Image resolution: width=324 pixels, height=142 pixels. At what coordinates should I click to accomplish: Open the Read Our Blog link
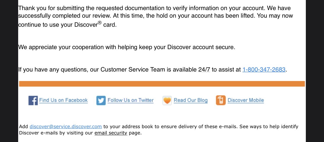(x=191, y=100)
